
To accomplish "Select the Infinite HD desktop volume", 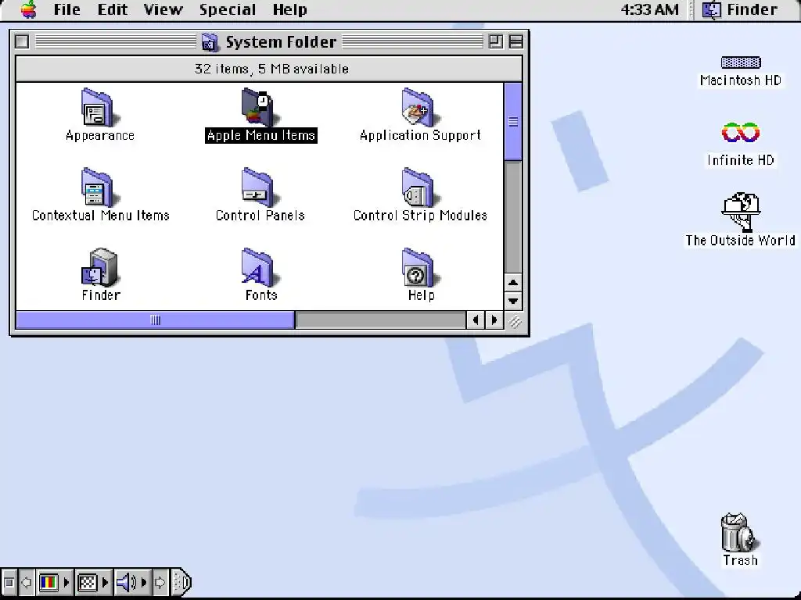I will pos(741,133).
